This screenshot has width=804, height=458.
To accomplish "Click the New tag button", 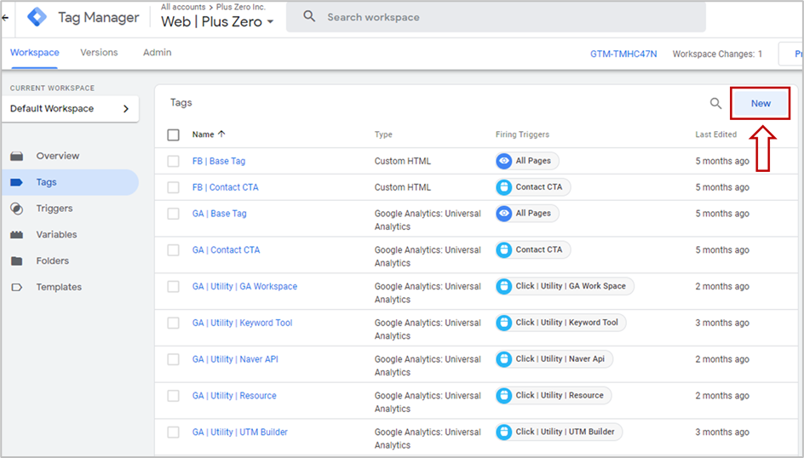I will [761, 104].
